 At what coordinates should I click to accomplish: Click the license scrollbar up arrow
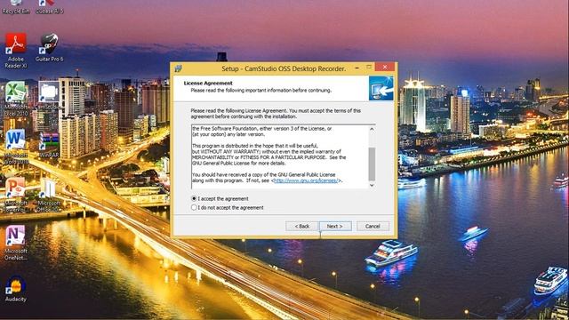372,129
